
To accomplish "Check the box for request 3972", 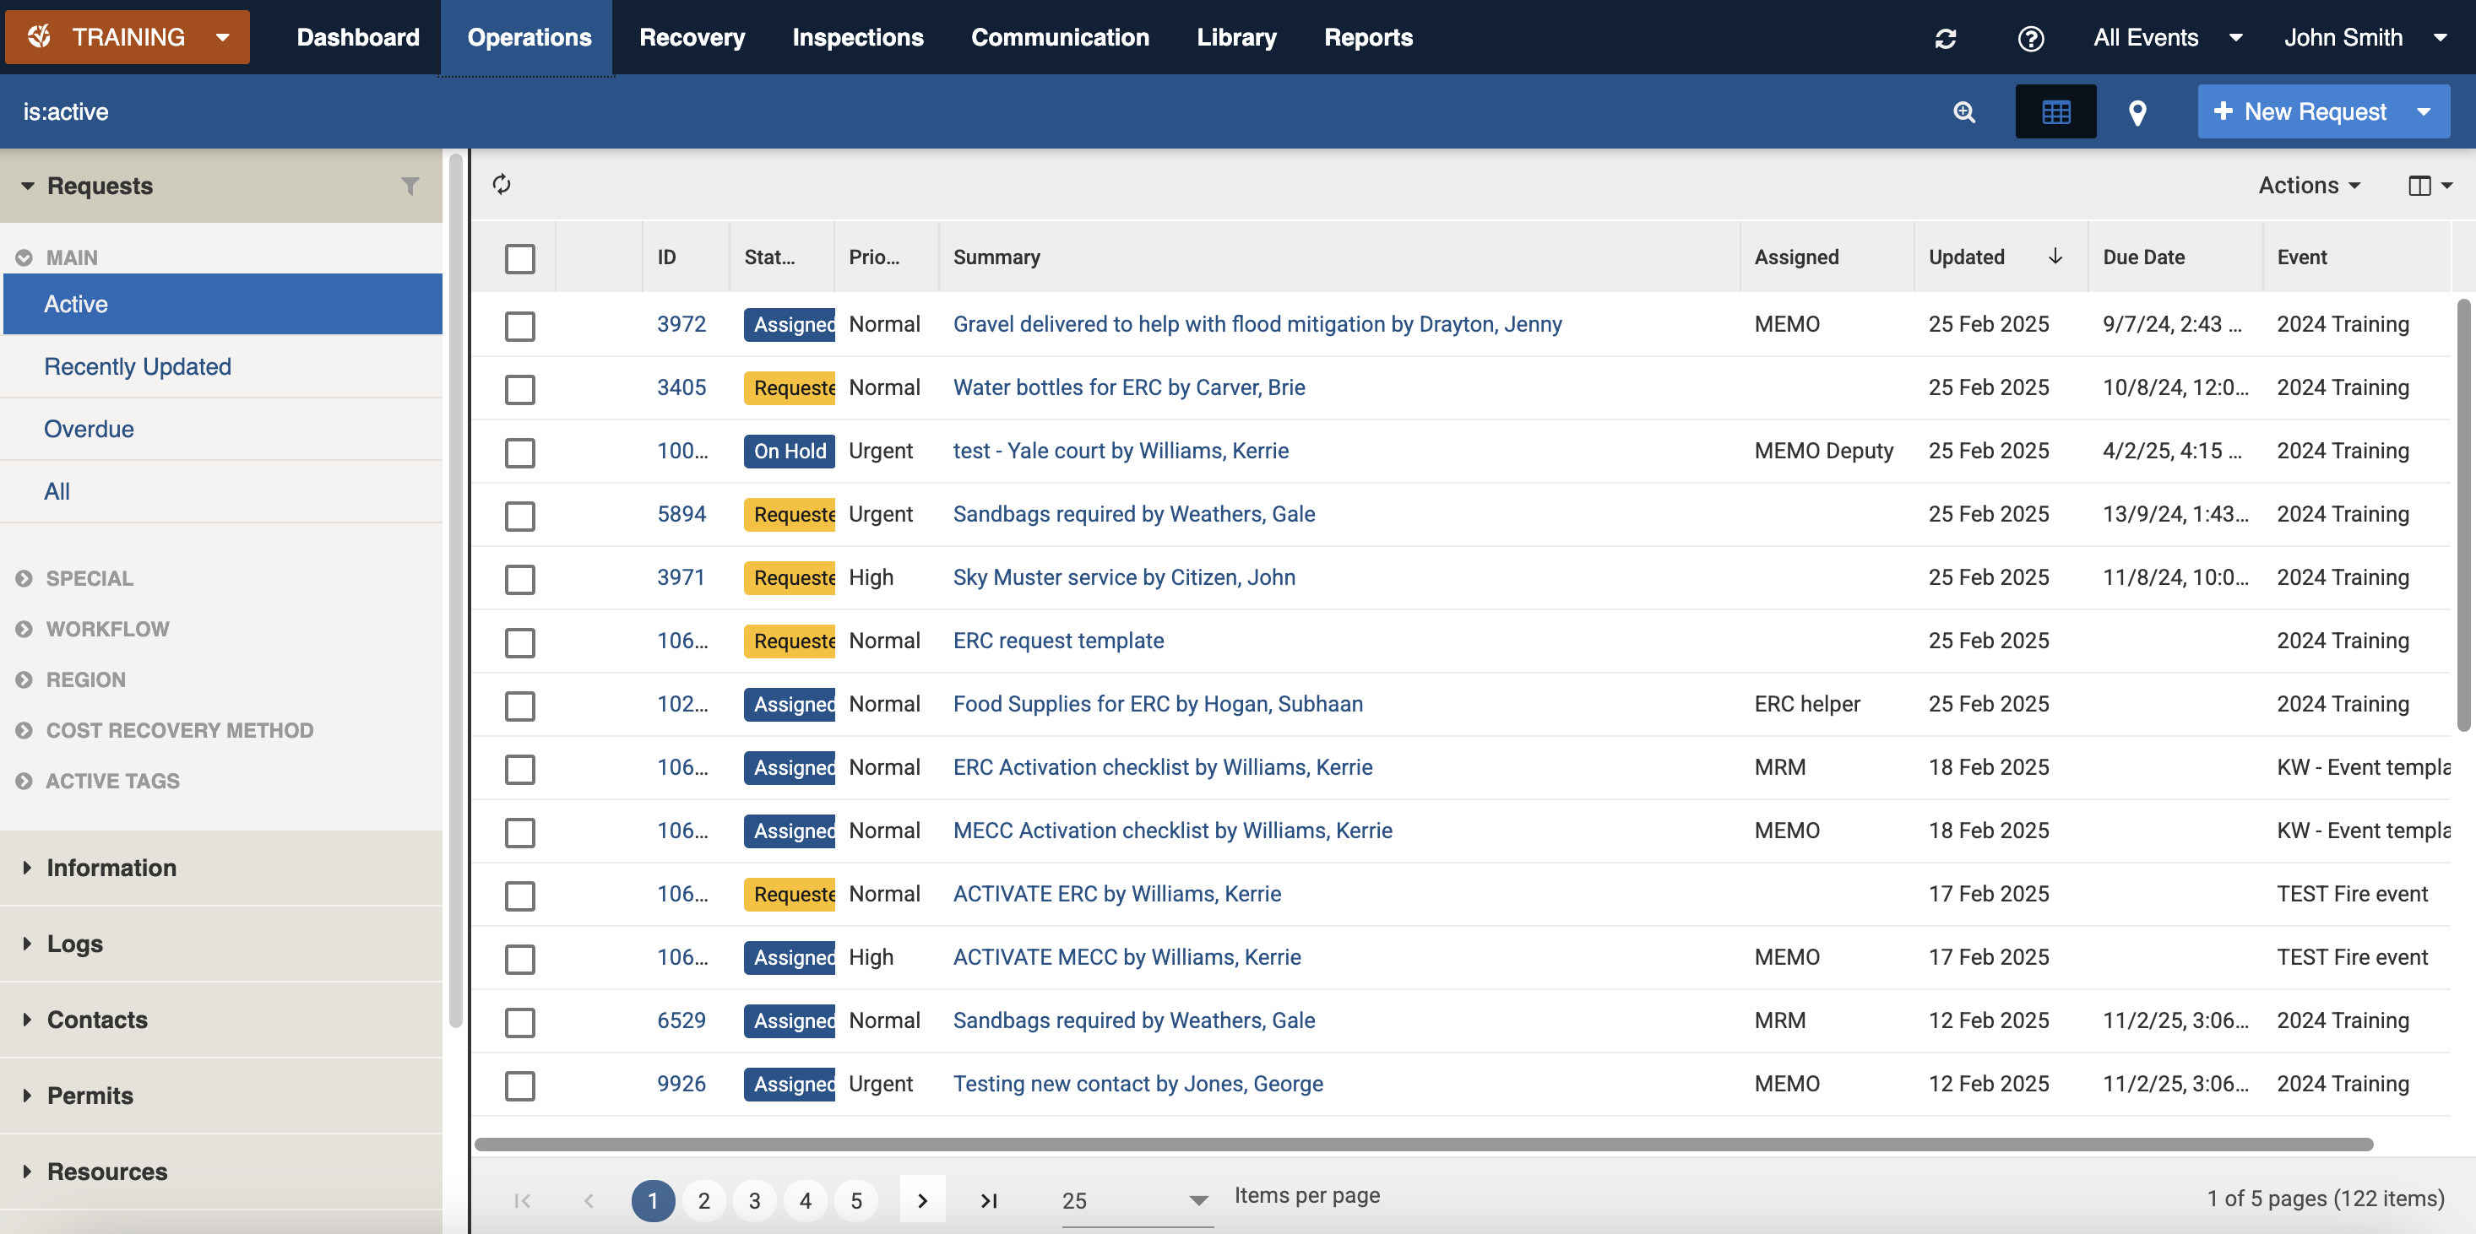I will (x=520, y=326).
